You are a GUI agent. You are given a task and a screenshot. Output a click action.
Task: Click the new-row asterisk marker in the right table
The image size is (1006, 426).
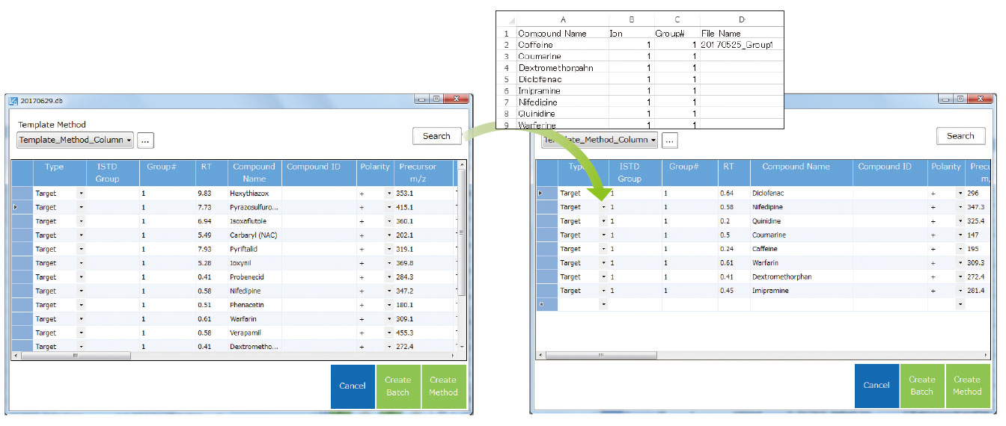(x=540, y=305)
